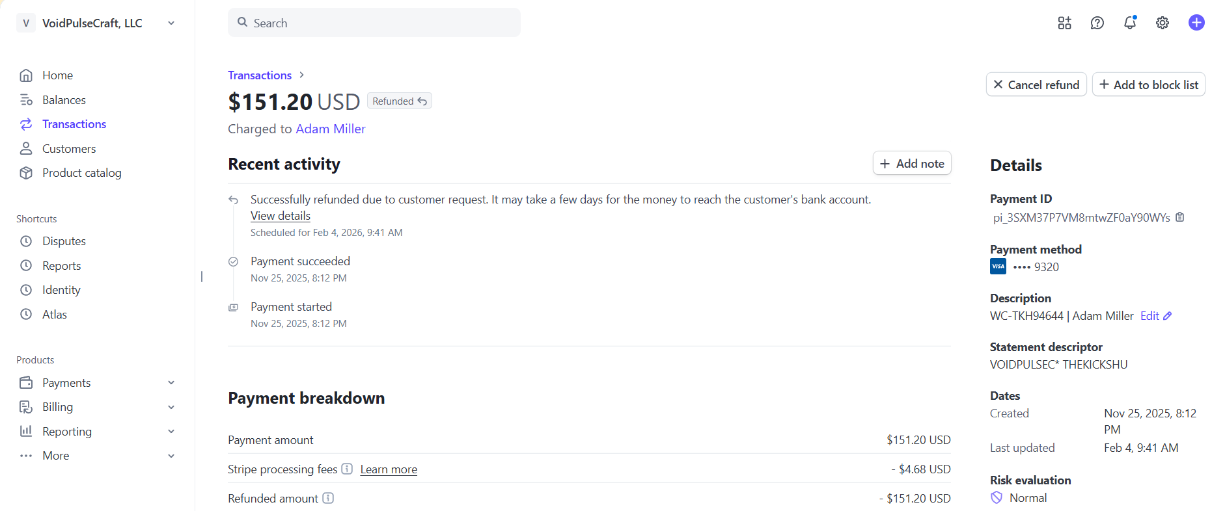Open the settings gear

pyautogui.click(x=1163, y=23)
